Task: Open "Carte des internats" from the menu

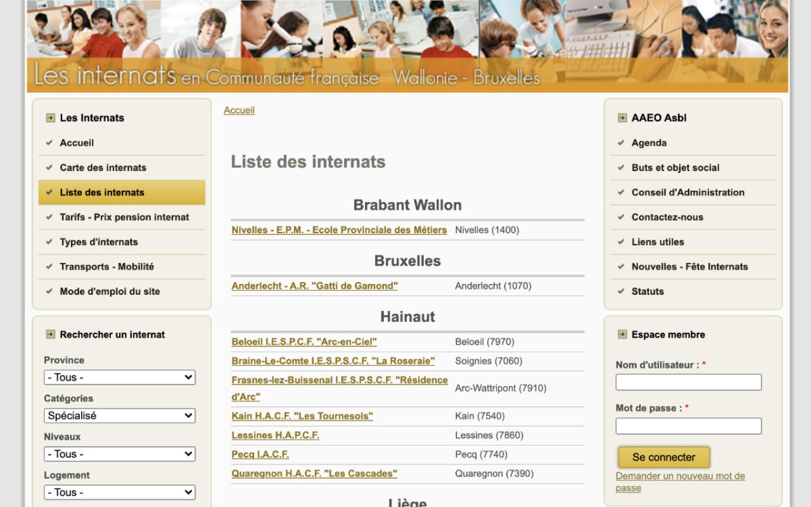Action: (103, 167)
